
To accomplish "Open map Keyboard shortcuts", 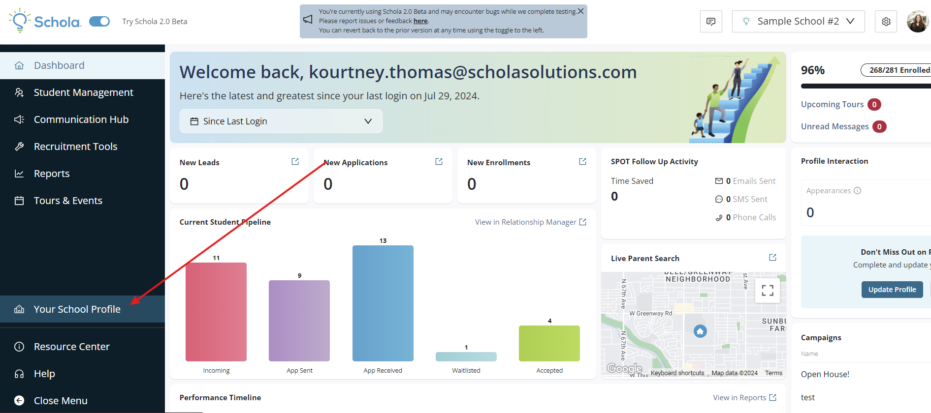I will (x=677, y=373).
